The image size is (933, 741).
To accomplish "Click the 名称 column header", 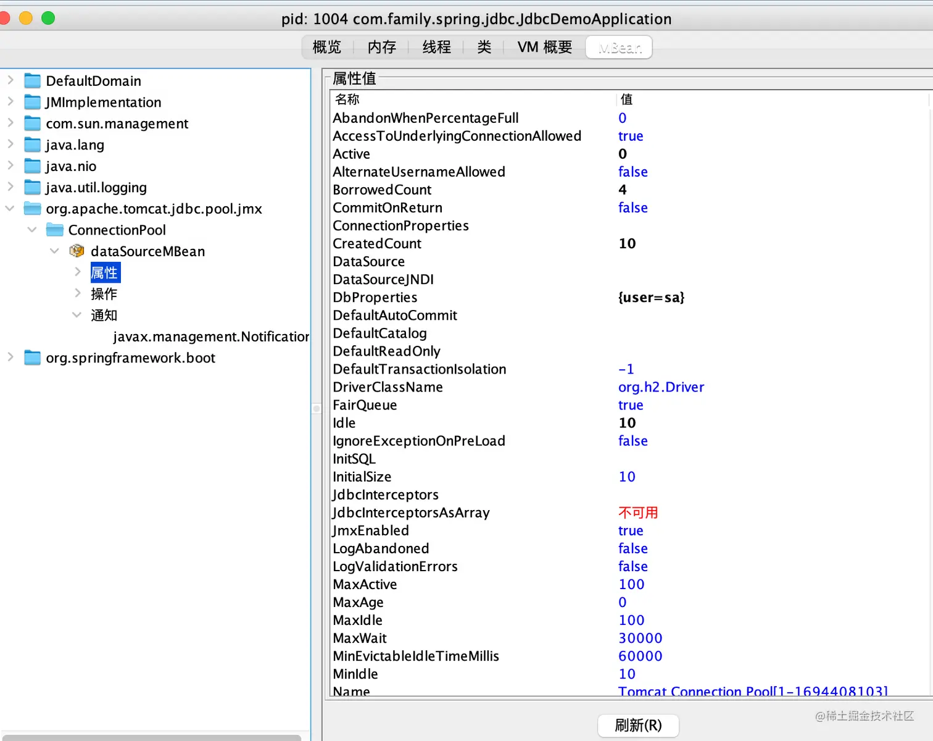I will 473,99.
